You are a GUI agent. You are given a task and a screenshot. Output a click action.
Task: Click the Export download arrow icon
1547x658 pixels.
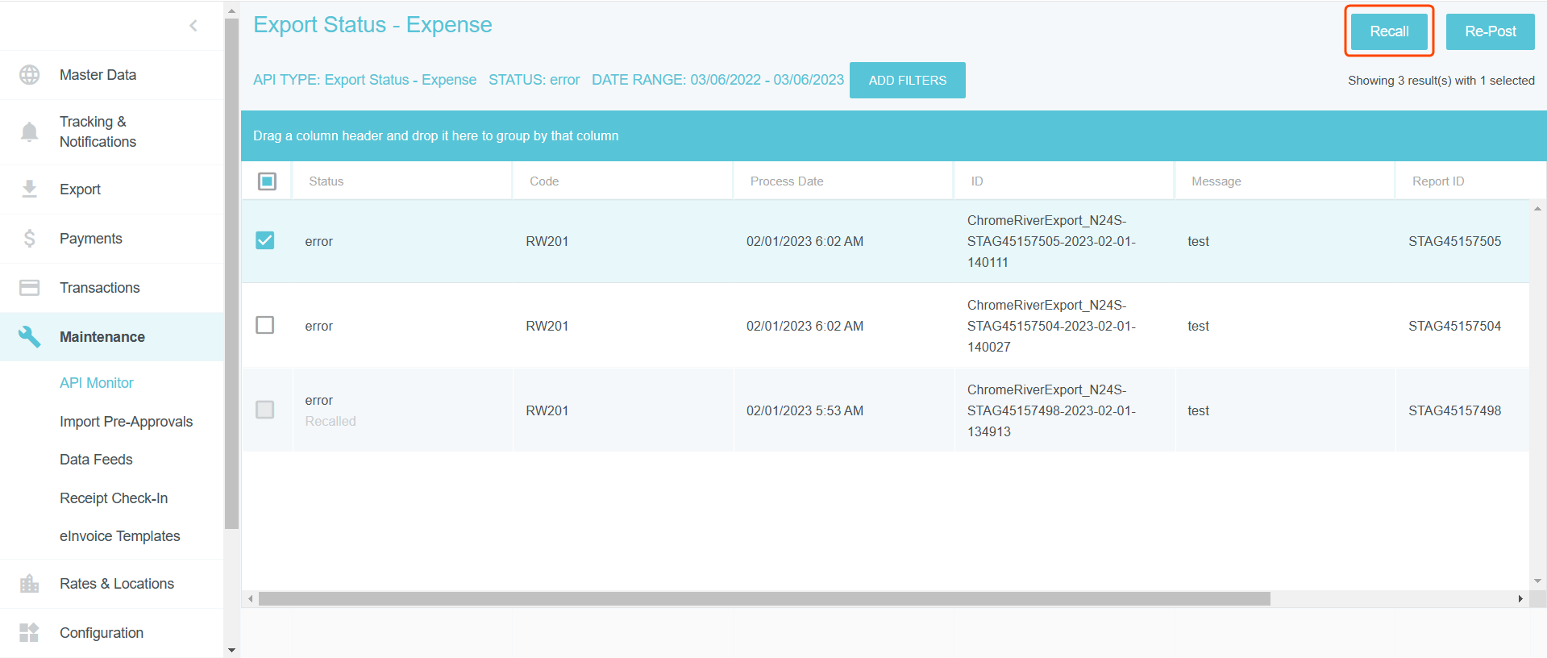(30, 189)
